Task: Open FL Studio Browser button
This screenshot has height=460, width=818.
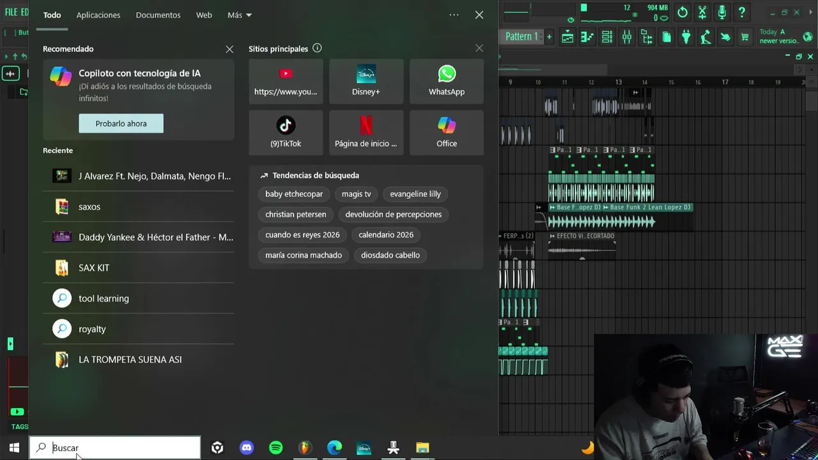Action: [647, 37]
